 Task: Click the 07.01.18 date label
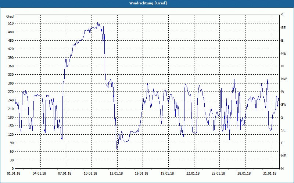65,173
